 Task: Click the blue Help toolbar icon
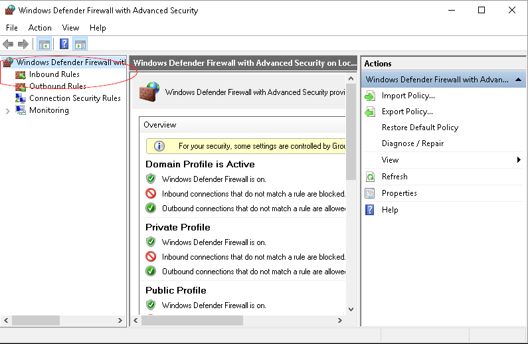tap(64, 44)
